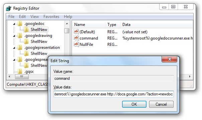202x120 pixels.
Task: Click the string icon beside command value
Action: pos(76,38)
